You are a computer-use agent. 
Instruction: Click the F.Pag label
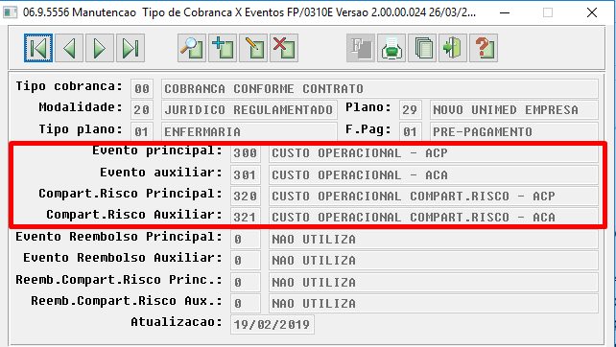click(x=368, y=128)
